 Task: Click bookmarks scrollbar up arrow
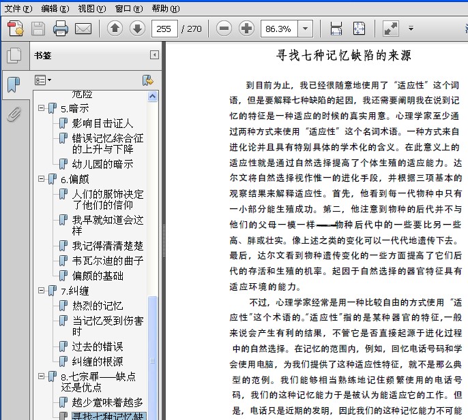[152, 96]
